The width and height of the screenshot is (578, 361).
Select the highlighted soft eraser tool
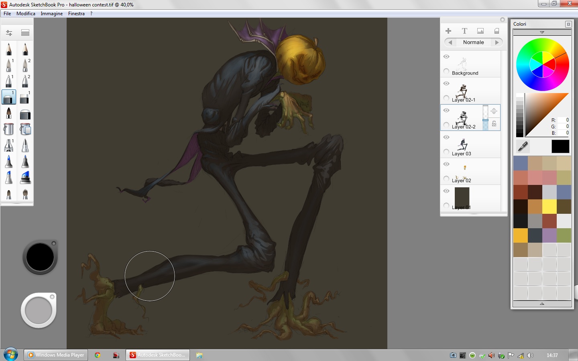tap(9, 97)
